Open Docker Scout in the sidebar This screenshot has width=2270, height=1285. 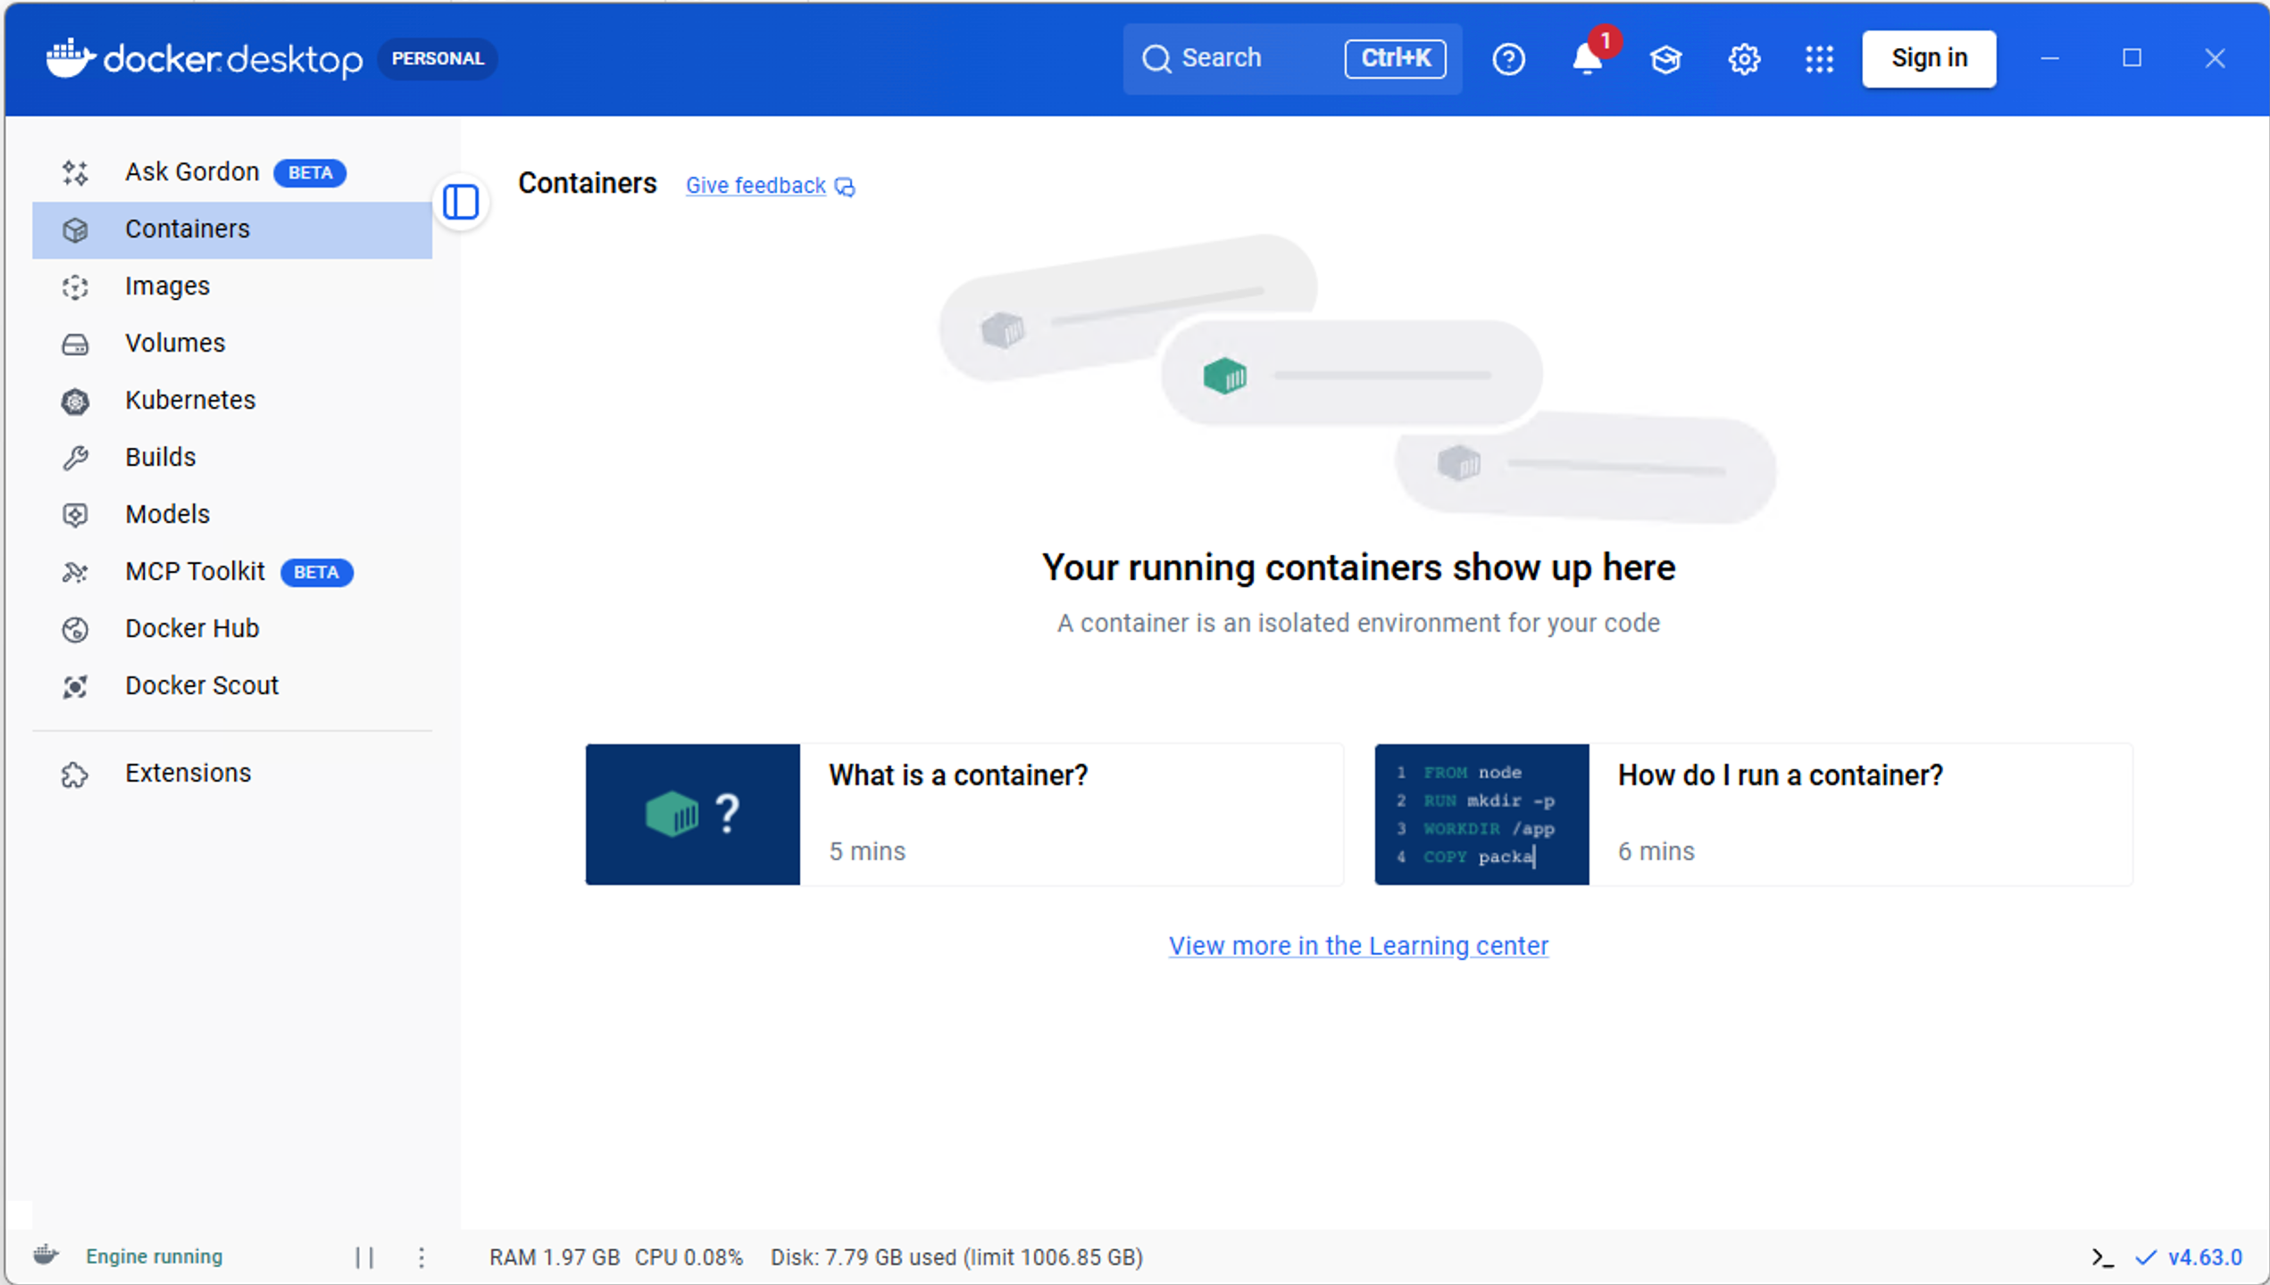pos(202,685)
